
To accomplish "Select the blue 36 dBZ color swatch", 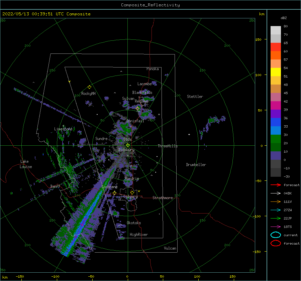I will [x=276, y=122].
